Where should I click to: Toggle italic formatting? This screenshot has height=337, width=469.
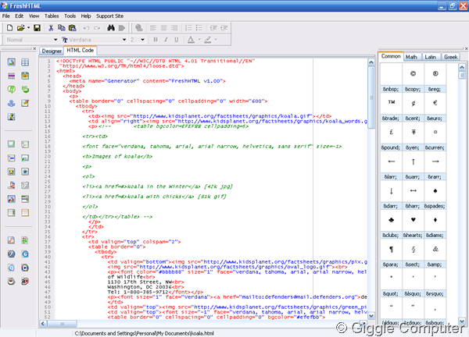pos(166,40)
